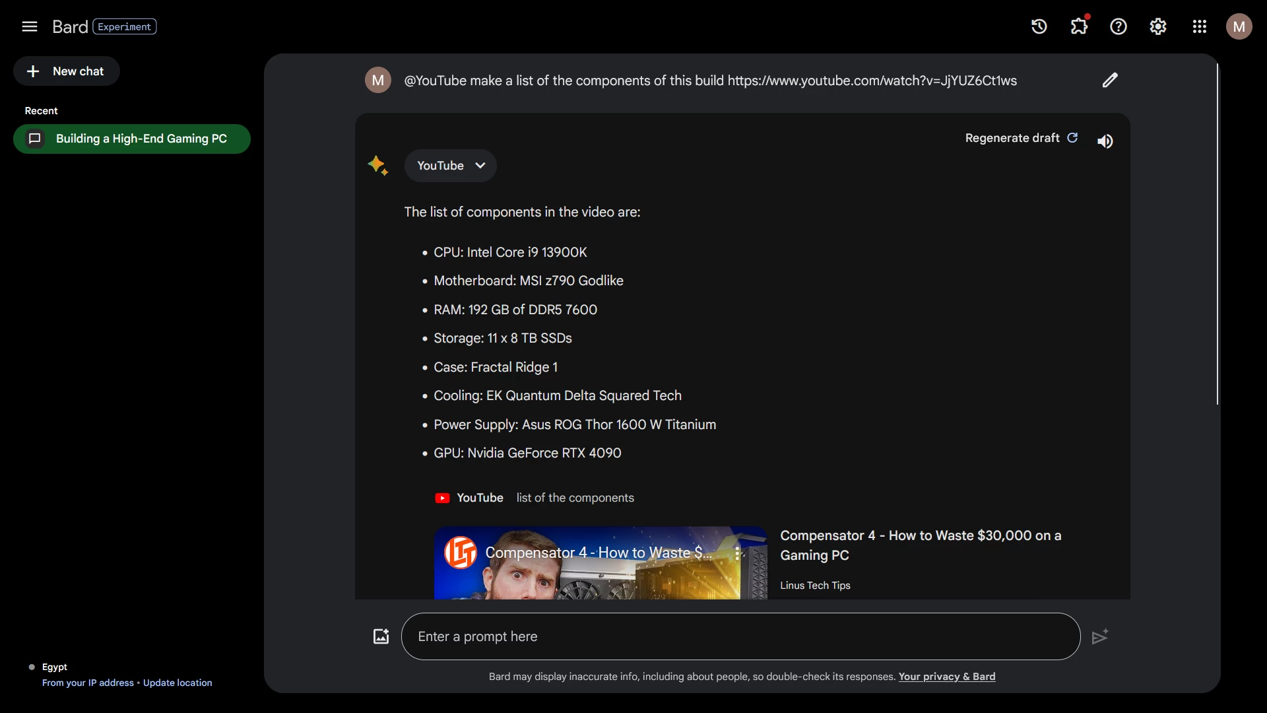Click the Bard logo title

tap(70, 26)
